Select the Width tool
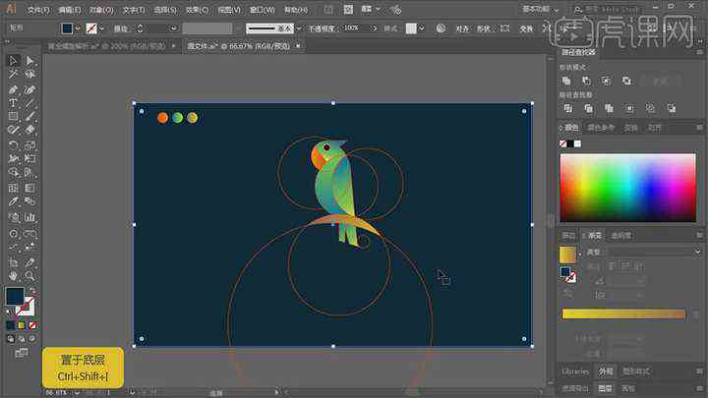 point(13,158)
